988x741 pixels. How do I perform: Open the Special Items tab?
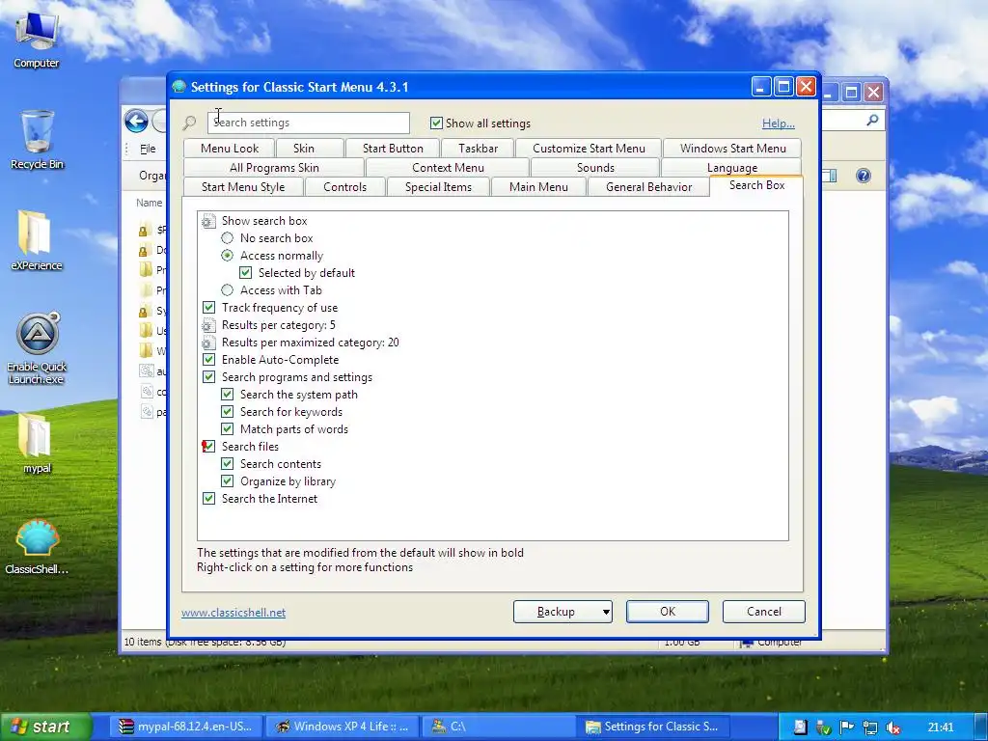click(x=438, y=187)
